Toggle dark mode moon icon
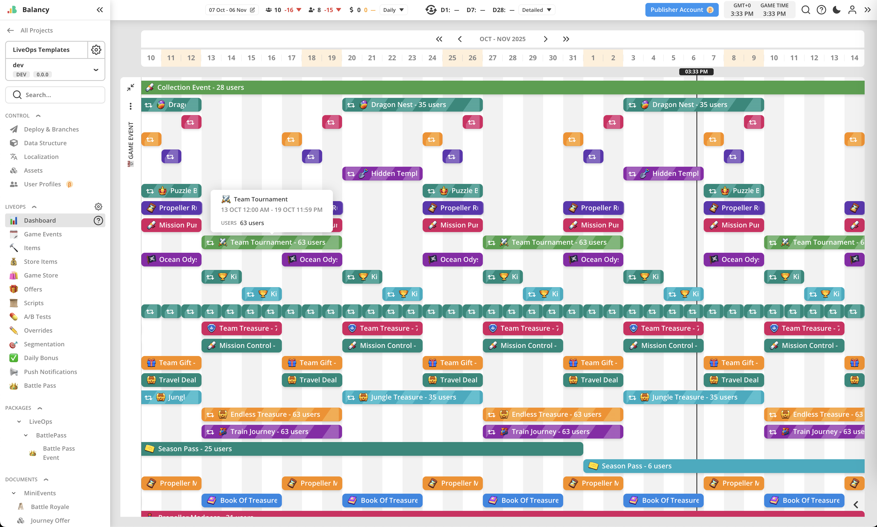The height and width of the screenshot is (527, 877). point(836,10)
